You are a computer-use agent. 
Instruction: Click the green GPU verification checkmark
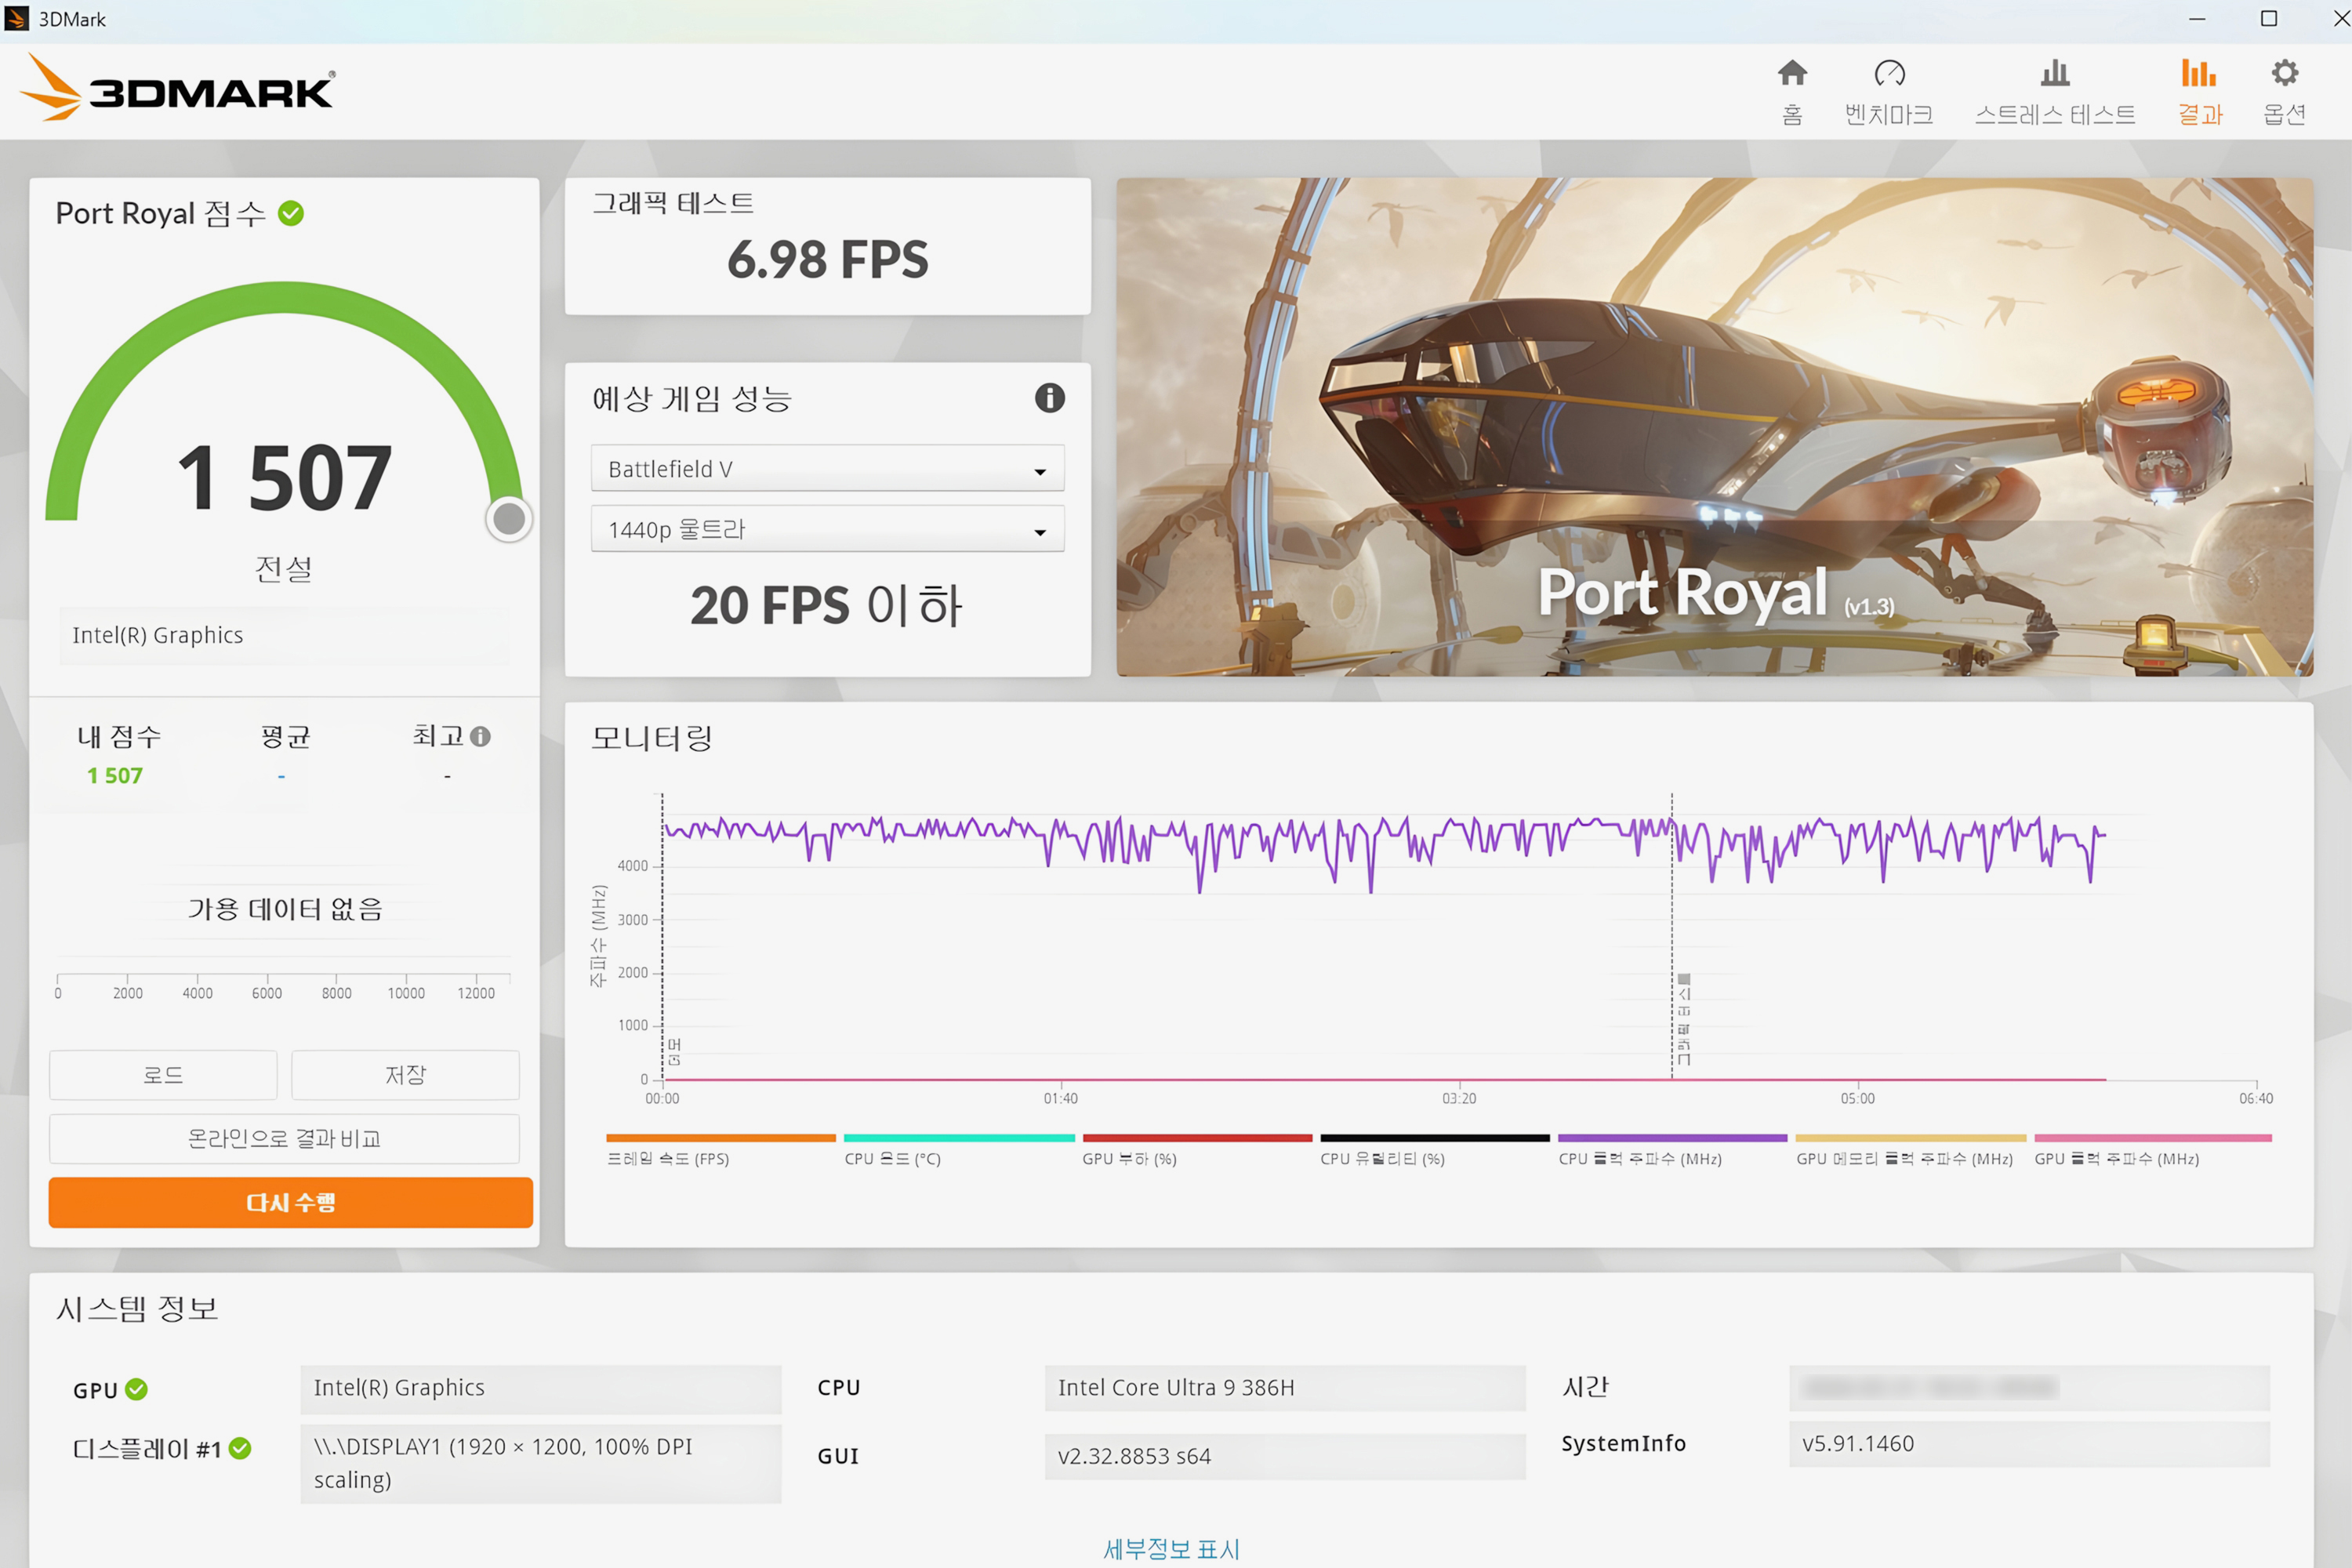[137, 1389]
